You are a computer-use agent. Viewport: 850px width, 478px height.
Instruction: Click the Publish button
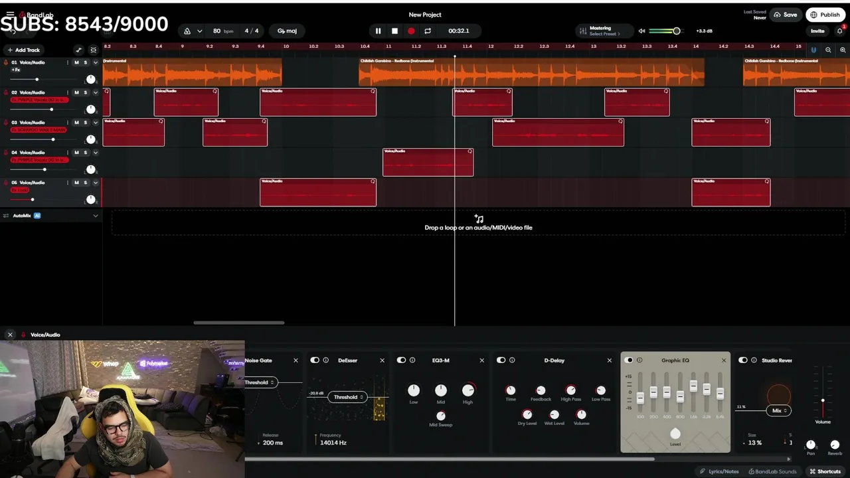825,15
